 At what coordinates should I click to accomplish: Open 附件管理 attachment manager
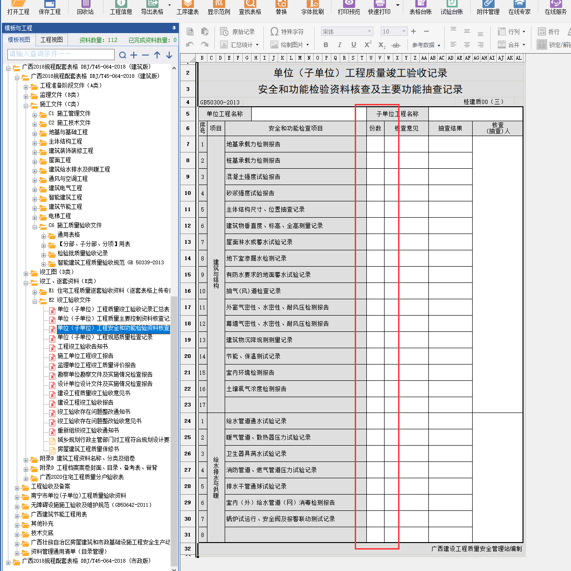click(x=488, y=8)
